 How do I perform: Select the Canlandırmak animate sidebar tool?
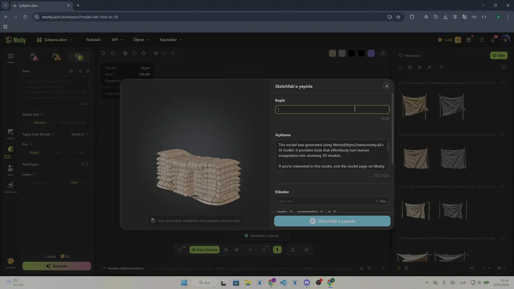(10, 187)
